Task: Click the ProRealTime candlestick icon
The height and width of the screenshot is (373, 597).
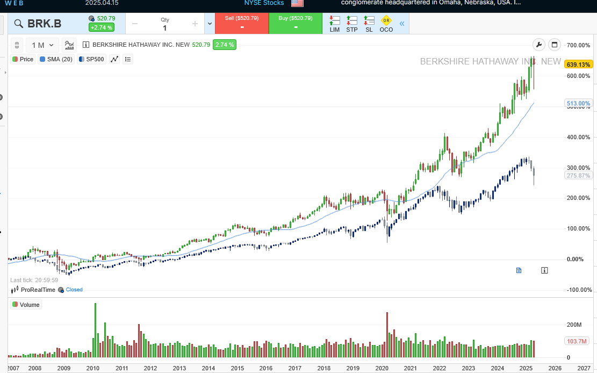Action: (15, 290)
